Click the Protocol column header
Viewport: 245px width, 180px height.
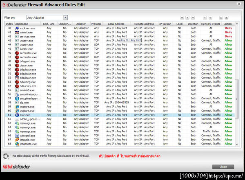pos(96,24)
